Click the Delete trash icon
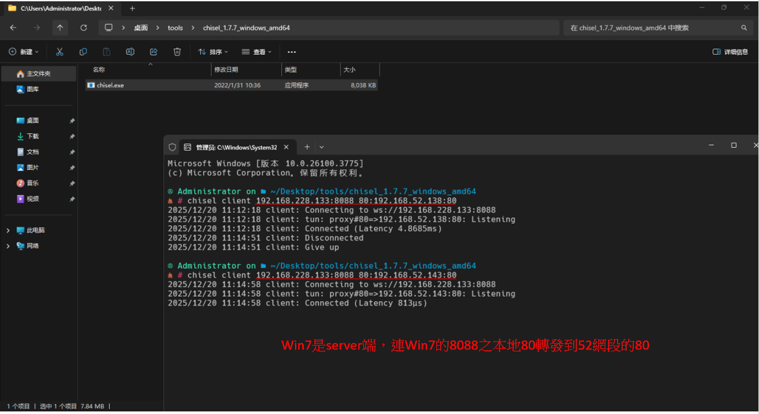 click(x=177, y=52)
